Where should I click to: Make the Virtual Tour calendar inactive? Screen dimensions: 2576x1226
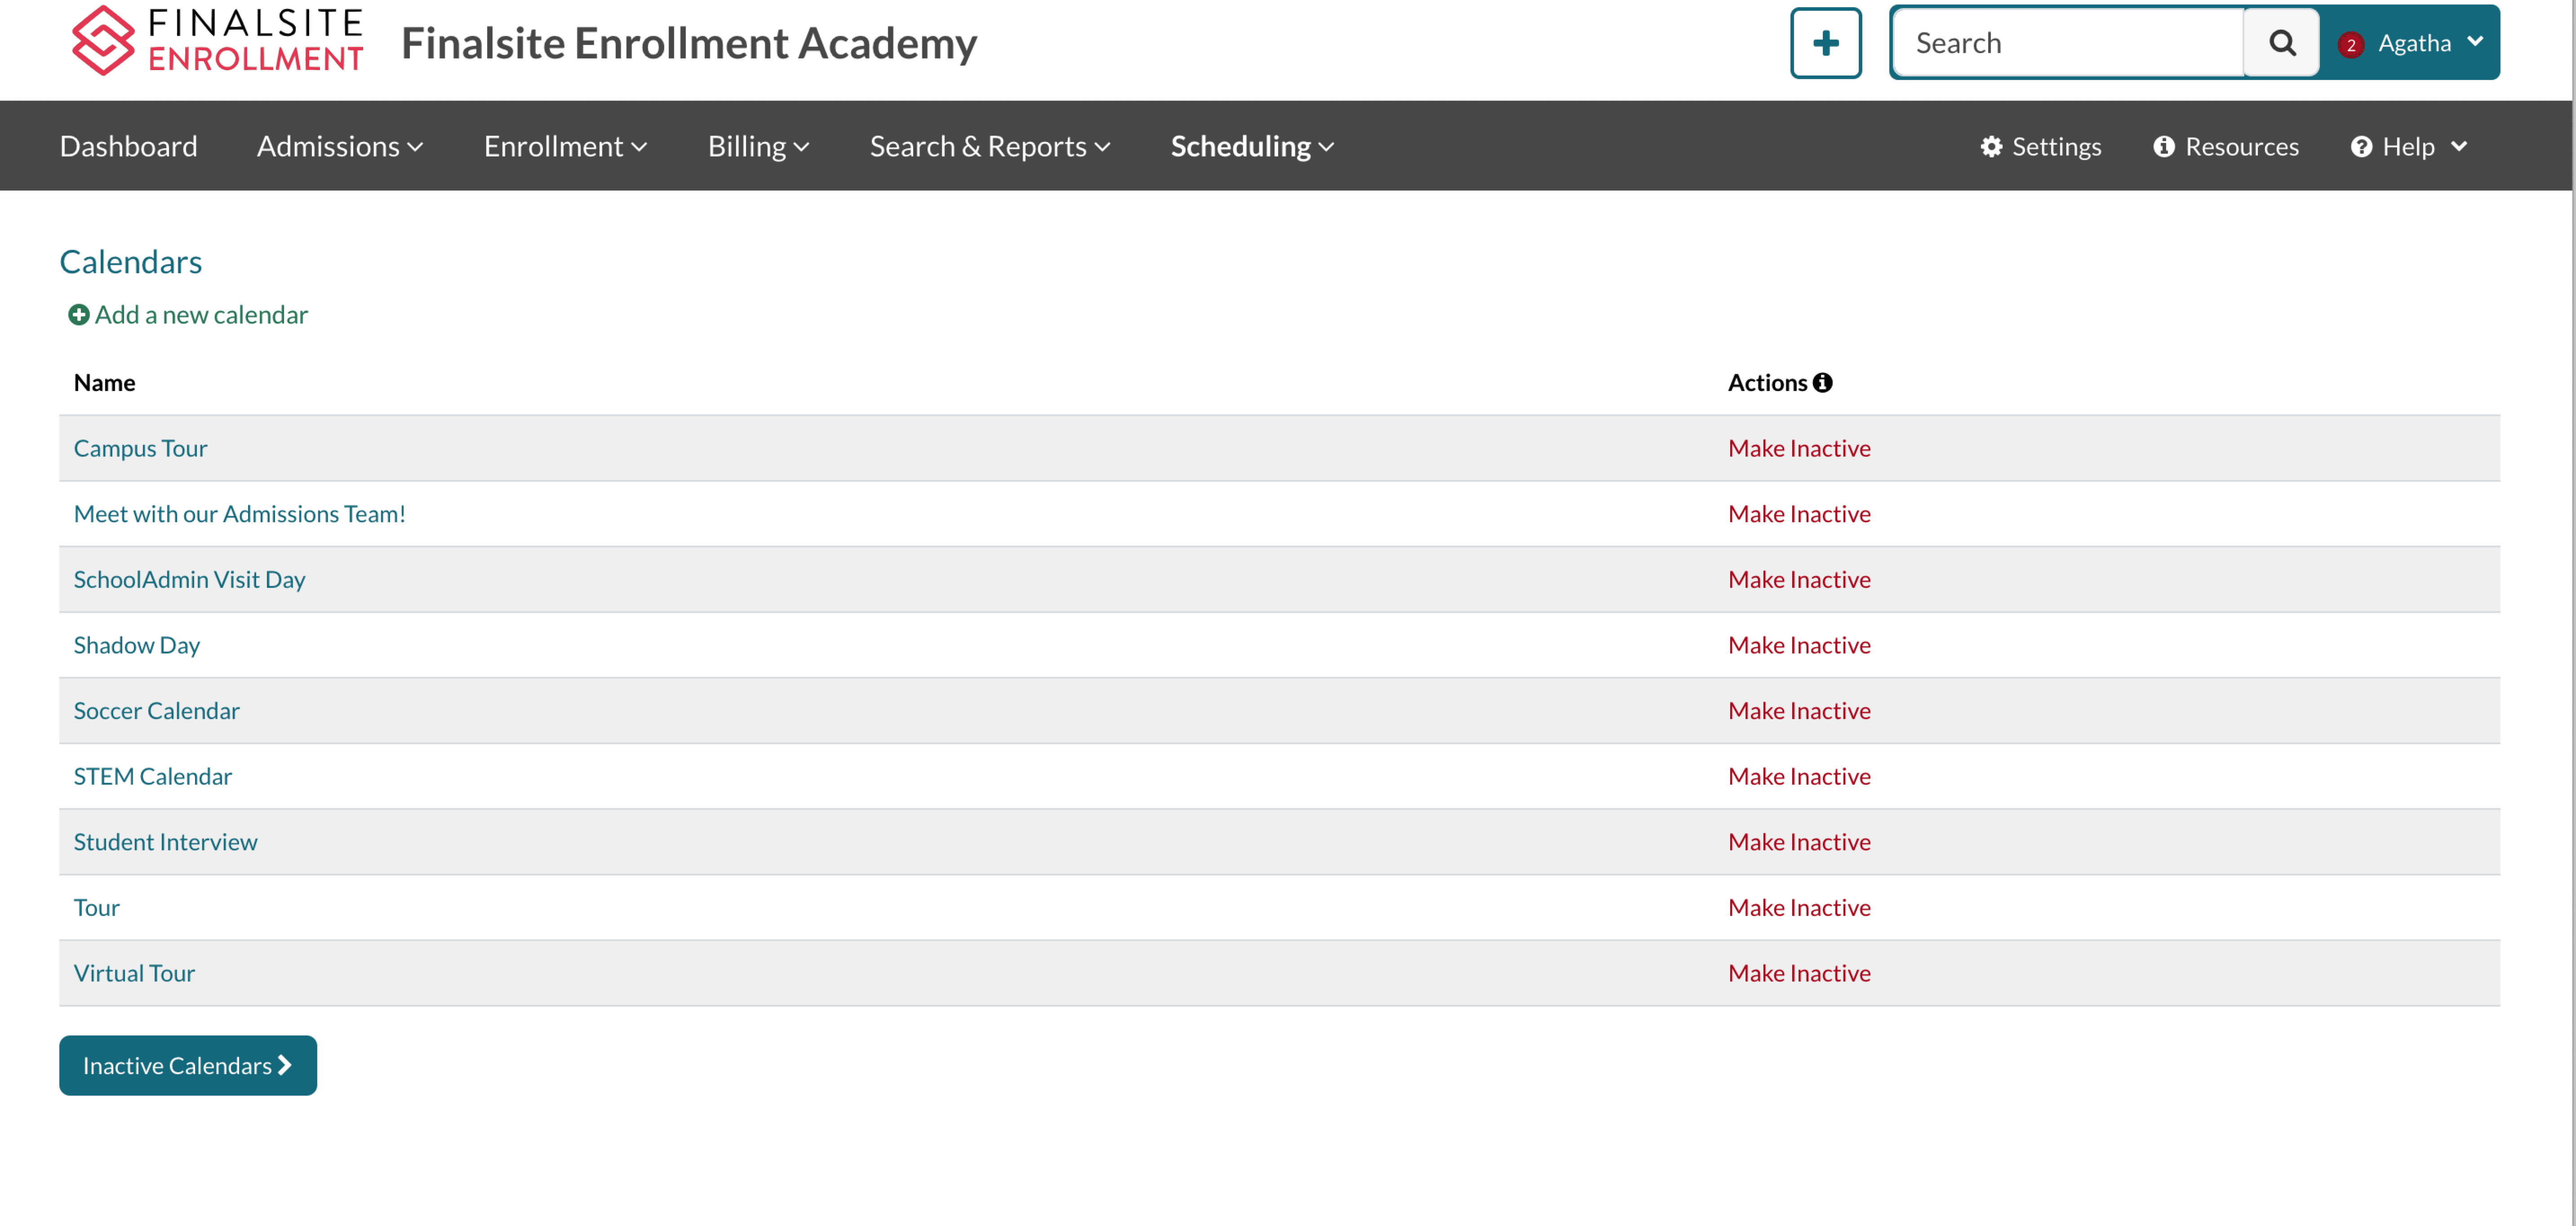[1799, 973]
